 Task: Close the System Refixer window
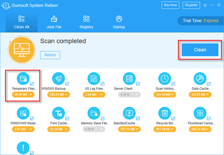pyautogui.click(x=219, y=5)
